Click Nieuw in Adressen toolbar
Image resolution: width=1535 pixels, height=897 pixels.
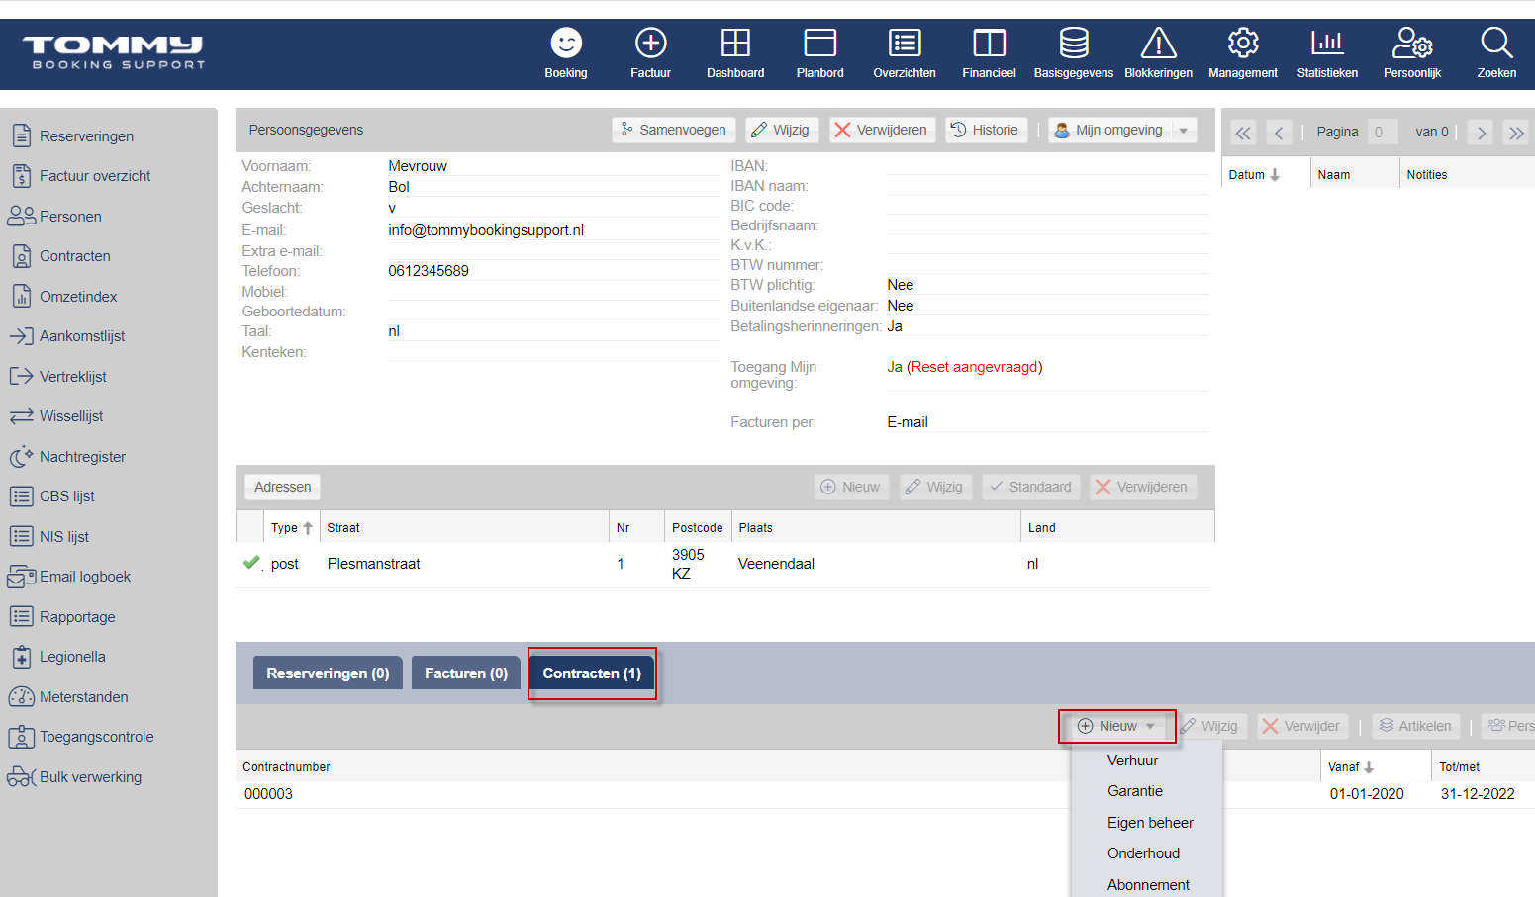pos(852,487)
